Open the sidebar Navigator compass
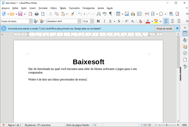Image resolution: width=189 pixels, height=127 pixels. [185, 53]
